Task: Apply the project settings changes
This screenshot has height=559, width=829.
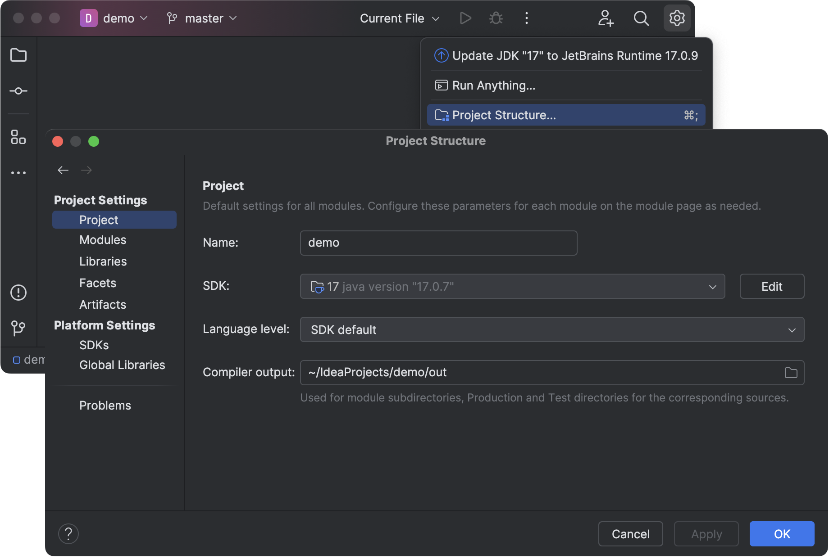Action: point(706,534)
